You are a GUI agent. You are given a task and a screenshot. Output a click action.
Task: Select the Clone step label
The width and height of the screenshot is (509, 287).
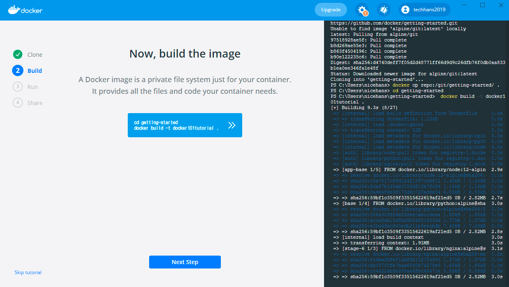point(35,55)
